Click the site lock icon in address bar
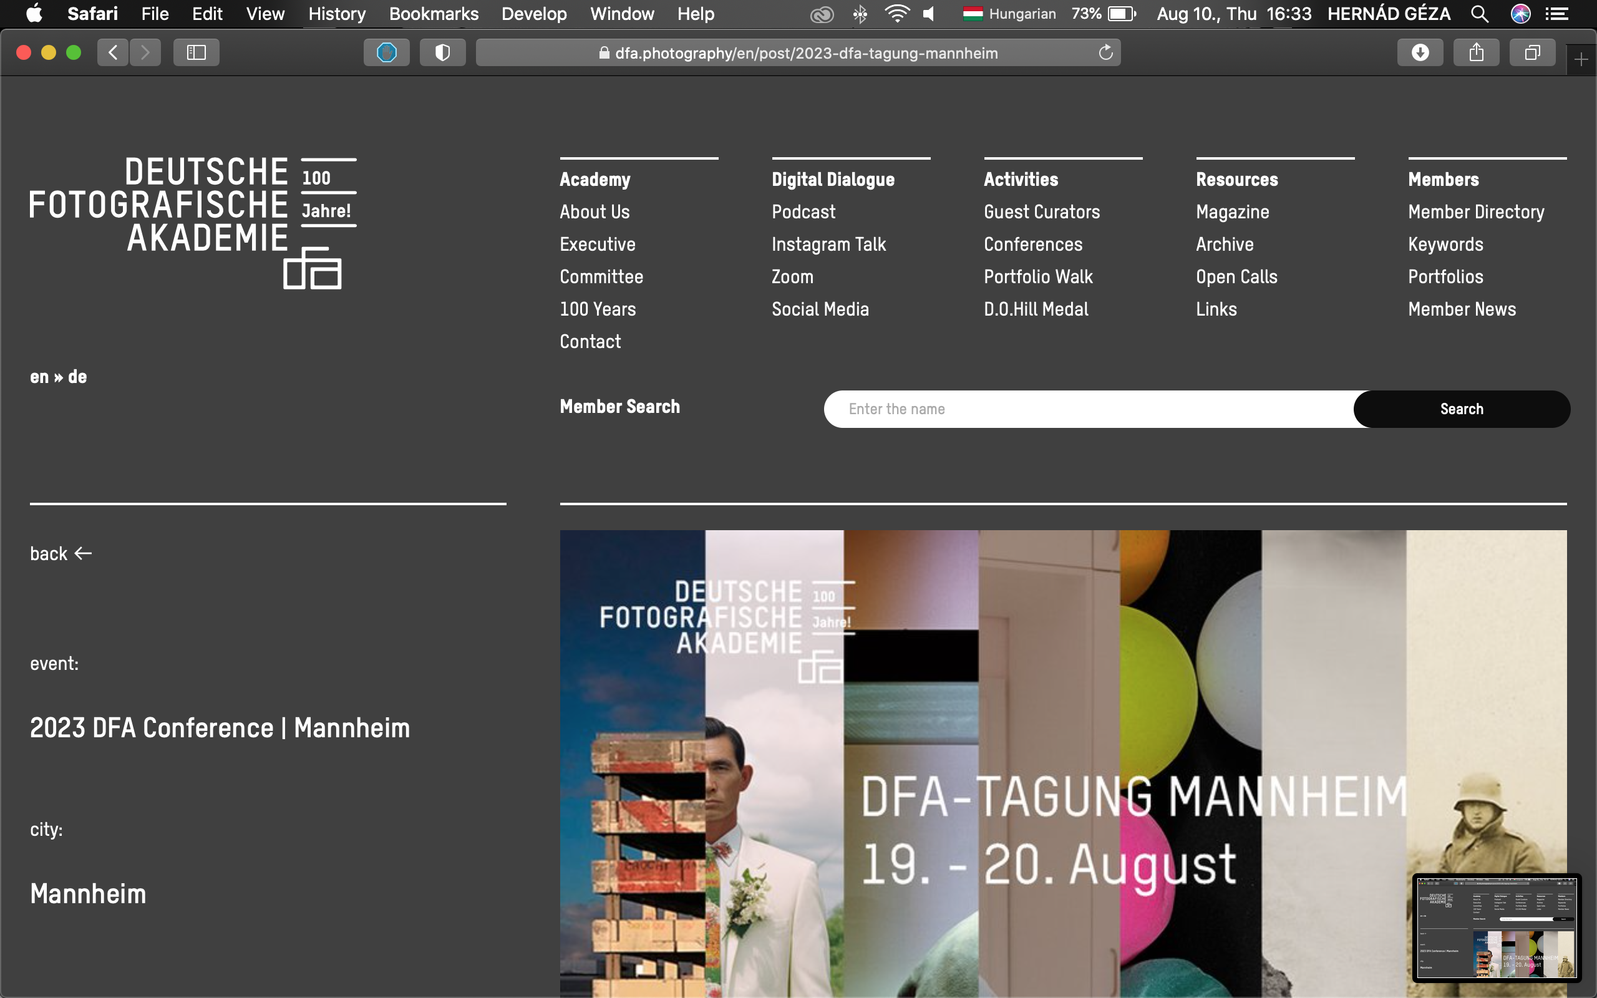This screenshot has height=998, width=1597. tap(604, 53)
